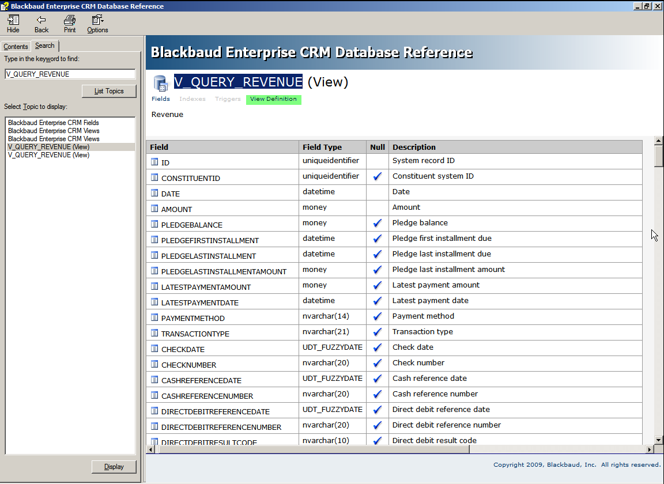Open the Triggers section link
664x484 pixels.
(228, 99)
